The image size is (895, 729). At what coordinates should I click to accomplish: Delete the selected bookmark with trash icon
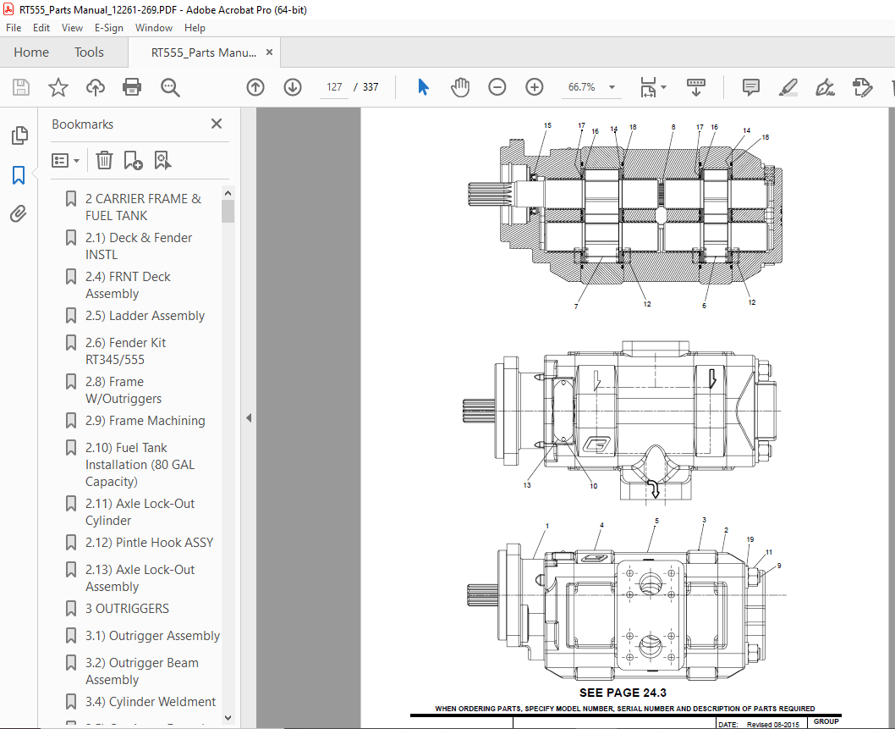[x=104, y=161]
